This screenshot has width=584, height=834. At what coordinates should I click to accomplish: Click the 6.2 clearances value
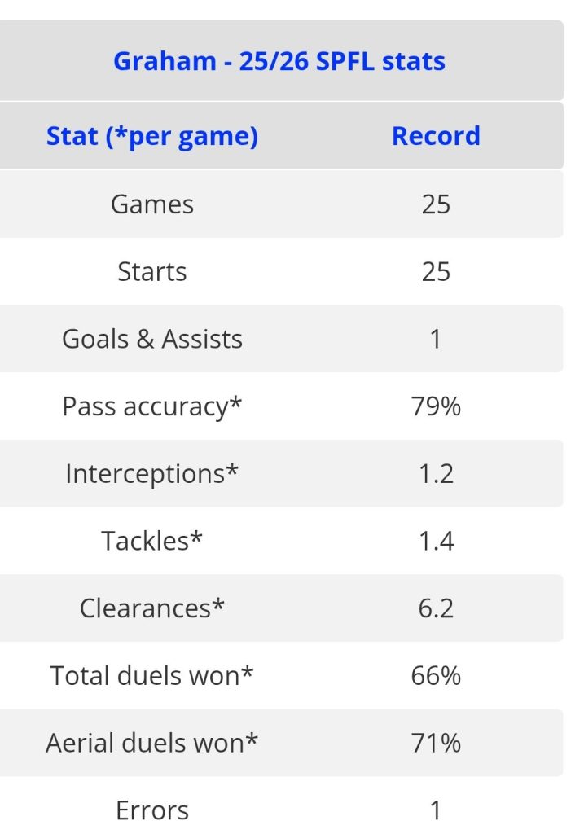click(436, 608)
